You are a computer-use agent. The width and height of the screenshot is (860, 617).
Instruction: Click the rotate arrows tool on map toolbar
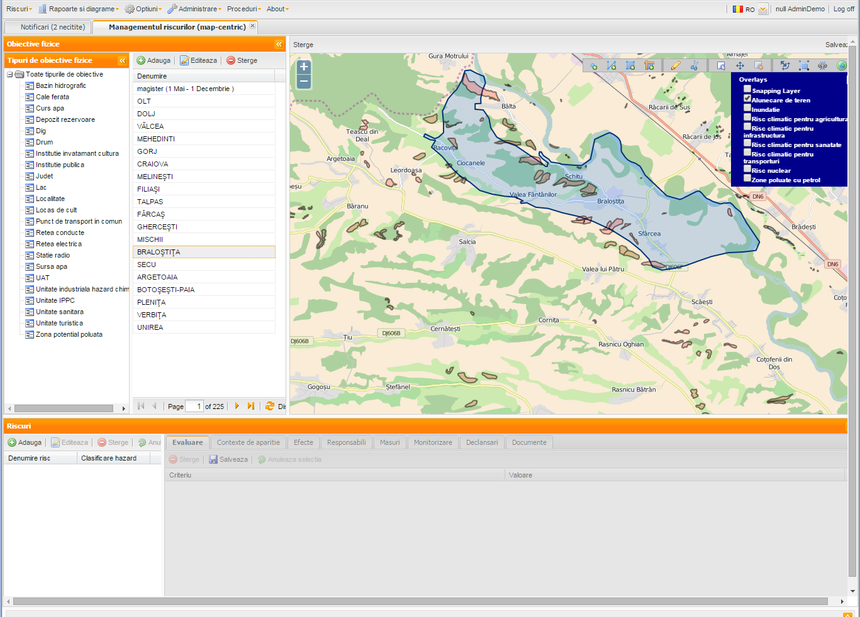pos(785,65)
